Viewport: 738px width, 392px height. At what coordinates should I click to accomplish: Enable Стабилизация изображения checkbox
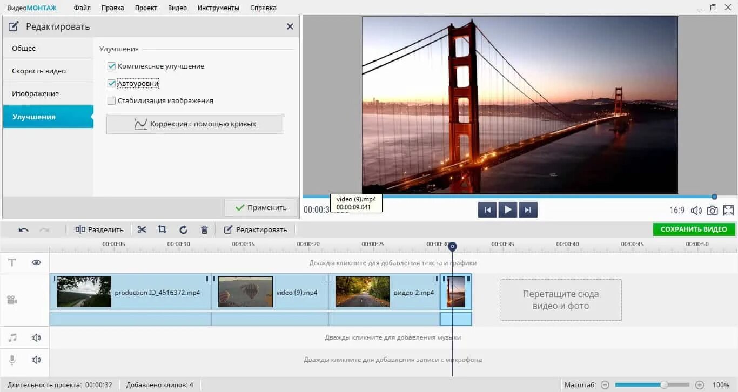click(x=112, y=101)
